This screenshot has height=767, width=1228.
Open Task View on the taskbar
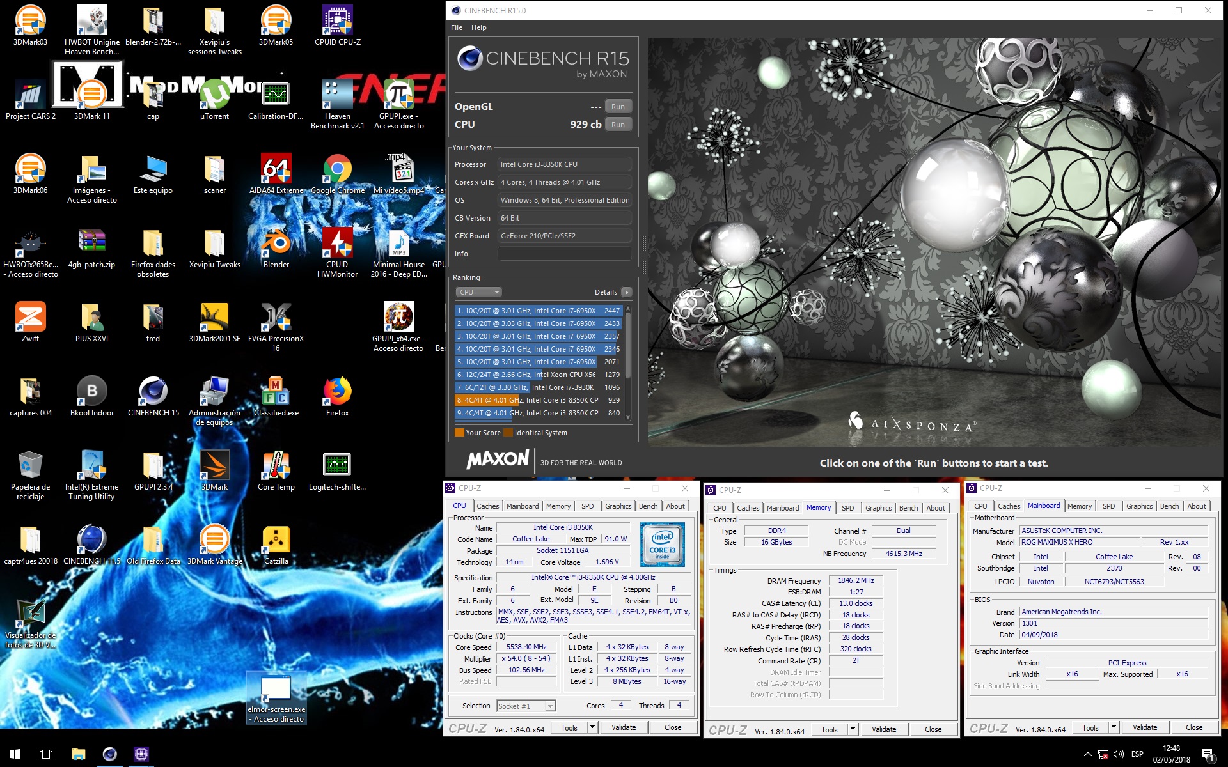tap(46, 754)
